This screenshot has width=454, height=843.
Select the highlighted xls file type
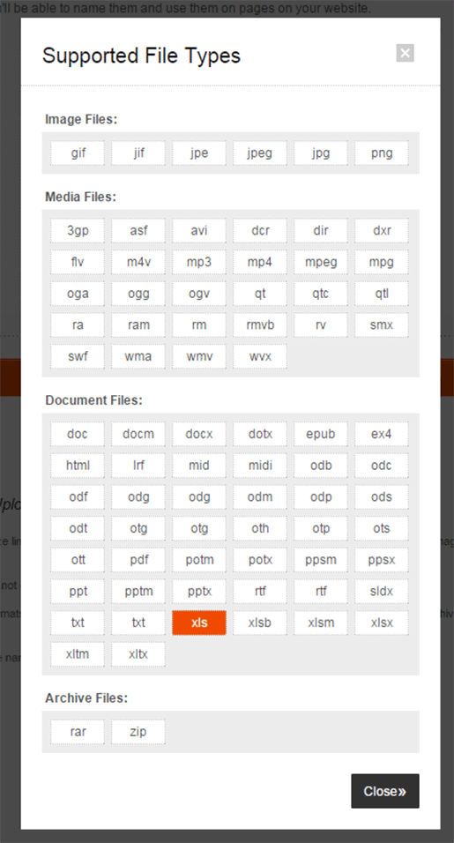click(199, 623)
